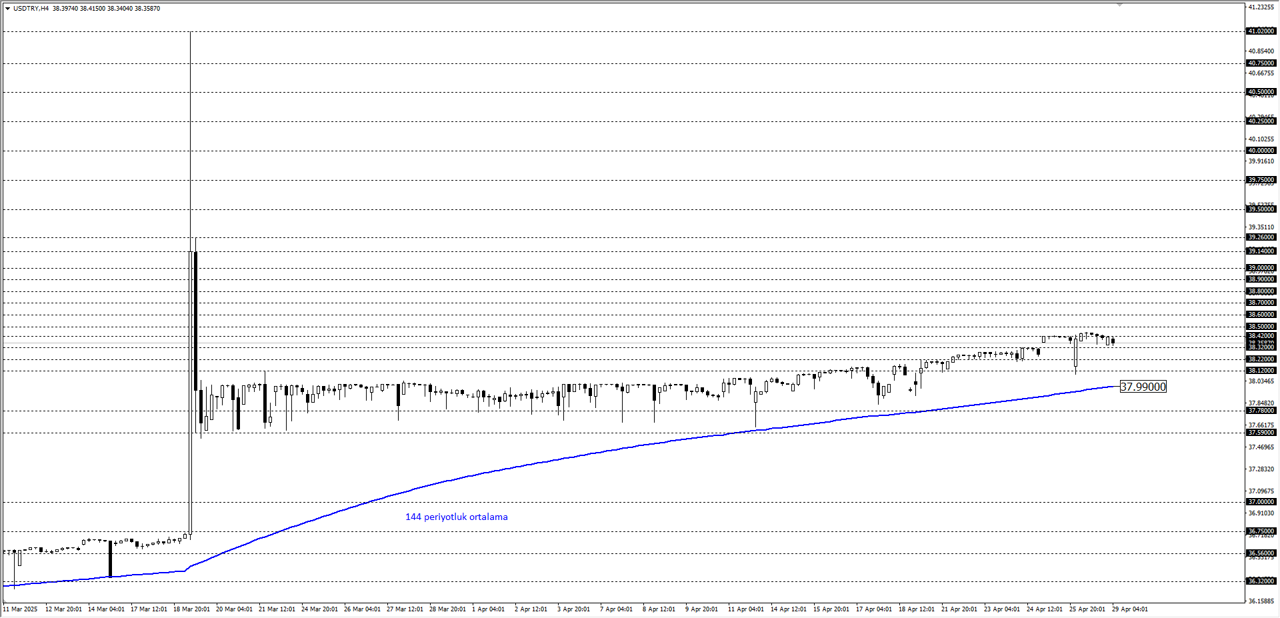Click the '12 Mar 20:01' time axis label
This screenshot has height=618, width=1280.
point(63,609)
